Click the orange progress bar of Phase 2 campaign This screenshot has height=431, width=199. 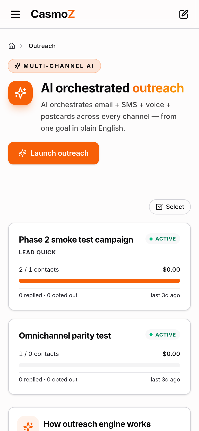pyautogui.click(x=99, y=281)
